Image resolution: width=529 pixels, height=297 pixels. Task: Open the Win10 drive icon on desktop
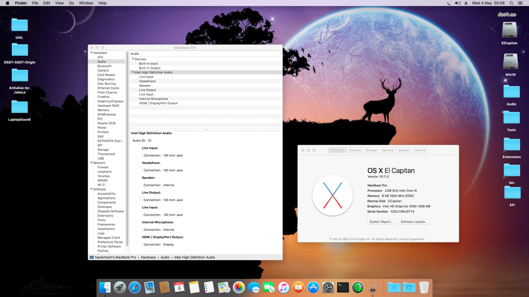[x=510, y=62]
